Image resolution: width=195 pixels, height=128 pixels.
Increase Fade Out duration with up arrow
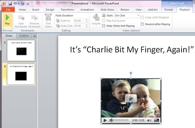87,25
